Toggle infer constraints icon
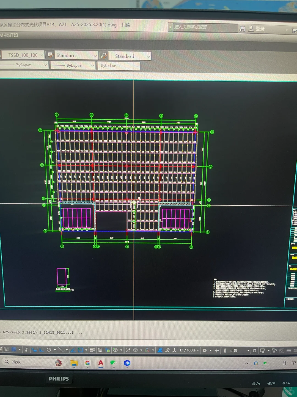Viewport: 297px width, 397px height. 27,350
